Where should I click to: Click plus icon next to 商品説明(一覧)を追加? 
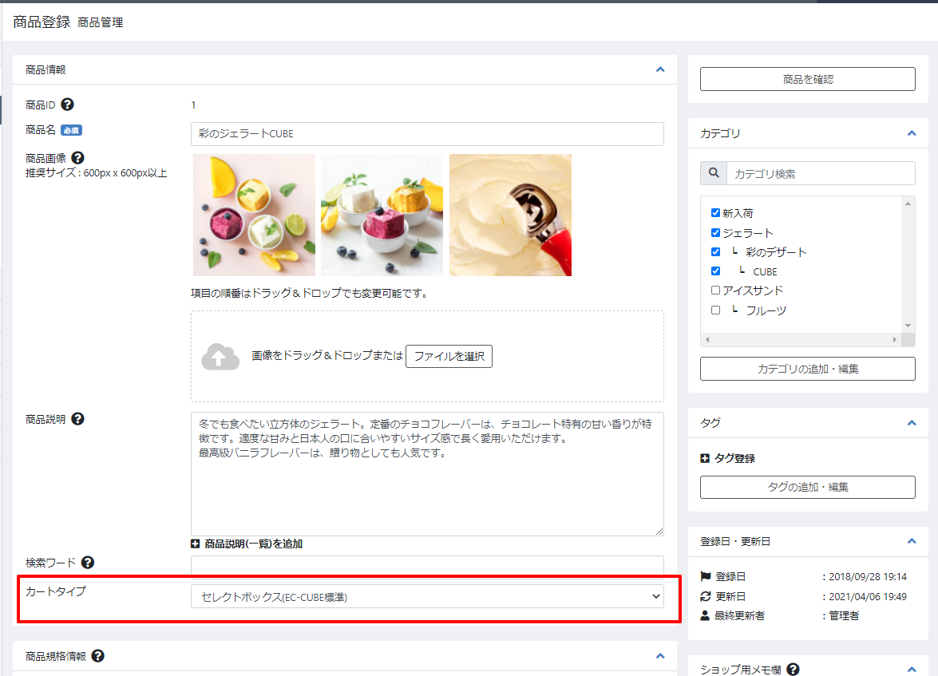(x=195, y=544)
